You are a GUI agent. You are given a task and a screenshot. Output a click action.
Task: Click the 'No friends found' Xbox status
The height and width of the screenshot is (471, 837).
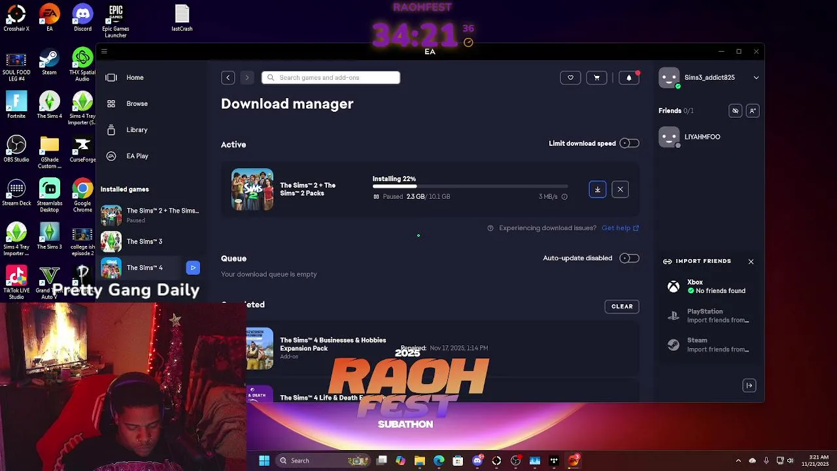click(x=720, y=291)
